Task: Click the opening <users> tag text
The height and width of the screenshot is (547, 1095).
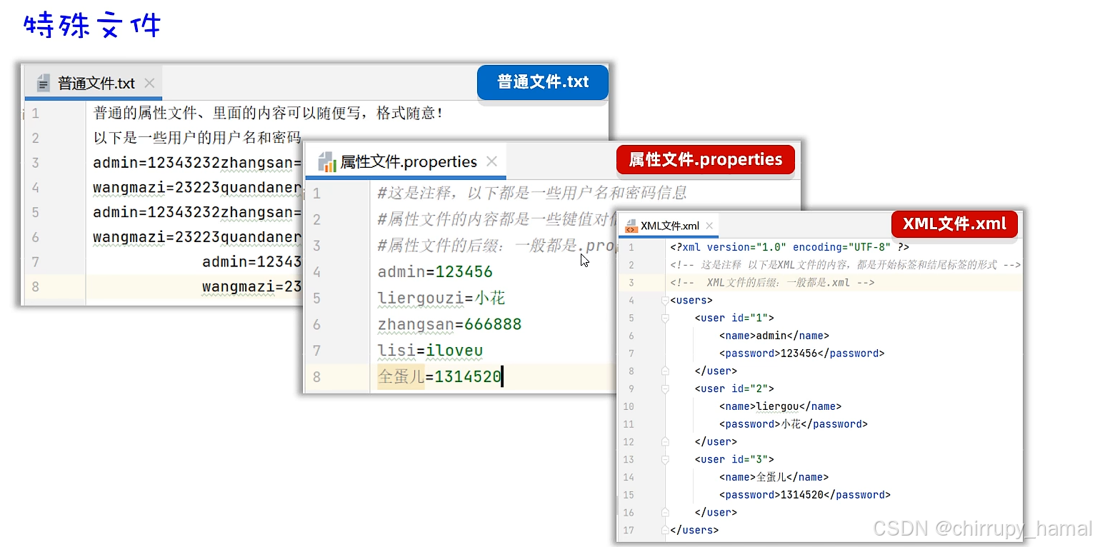Action: 691,301
